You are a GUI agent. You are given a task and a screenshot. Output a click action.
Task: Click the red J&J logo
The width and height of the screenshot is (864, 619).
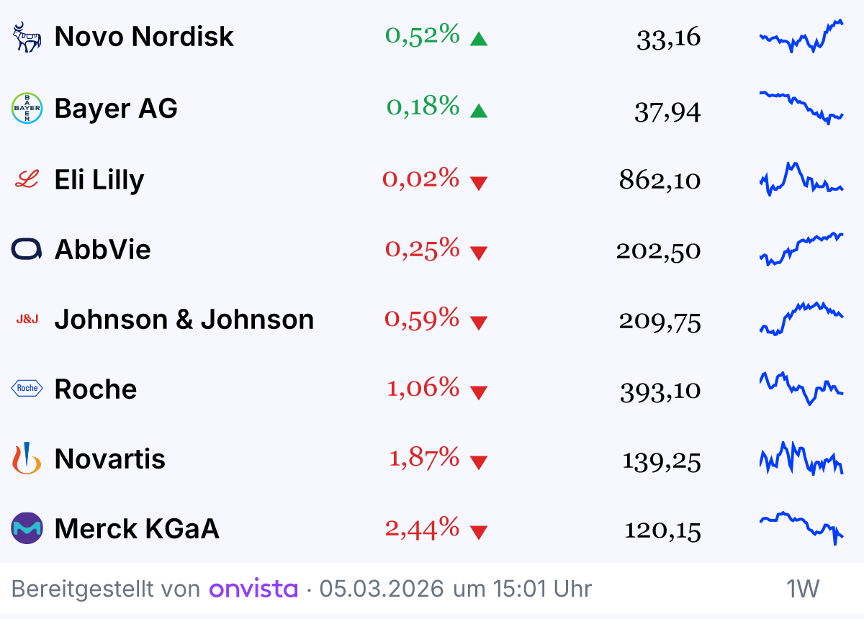click(27, 319)
